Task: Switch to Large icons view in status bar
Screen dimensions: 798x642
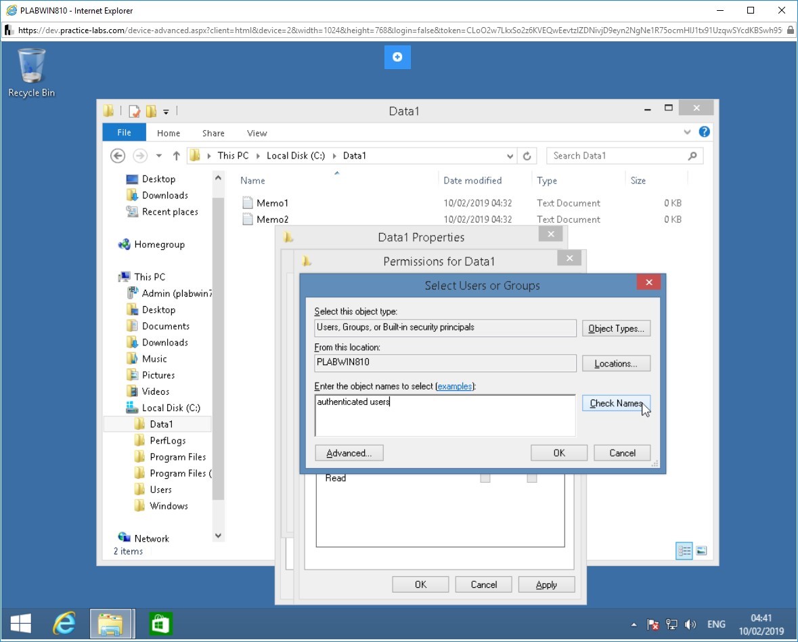Action: pyautogui.click(x=701, y=551)
